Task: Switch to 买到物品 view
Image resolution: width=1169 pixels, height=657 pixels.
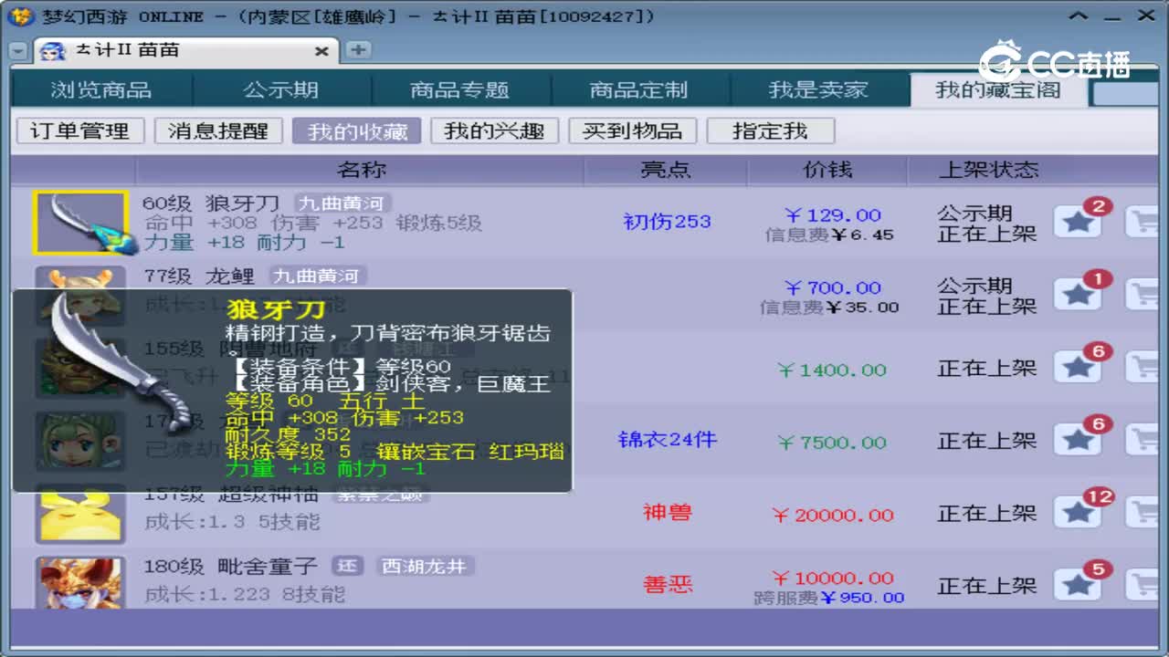Action: [633, 130]
